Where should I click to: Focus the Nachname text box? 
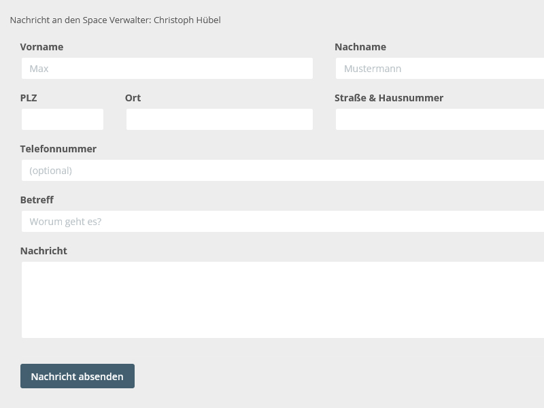[439, 69]
